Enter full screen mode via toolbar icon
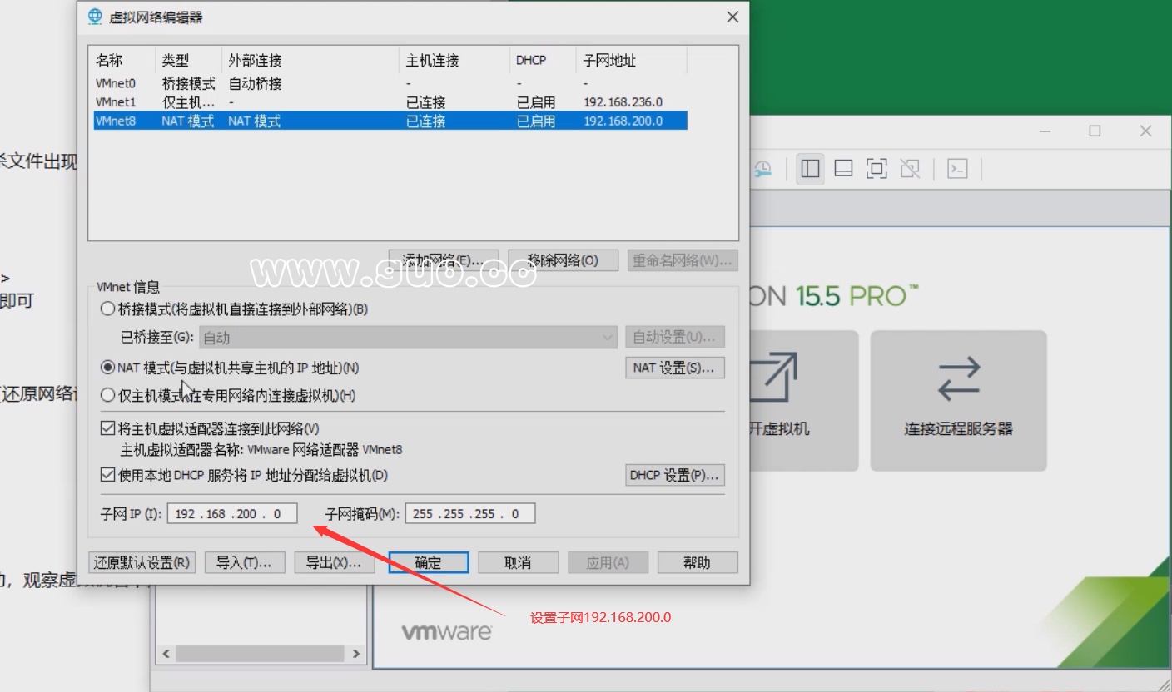Viewport: 1172px width, 692px height. pyautogui.click(x=877, y=168)
